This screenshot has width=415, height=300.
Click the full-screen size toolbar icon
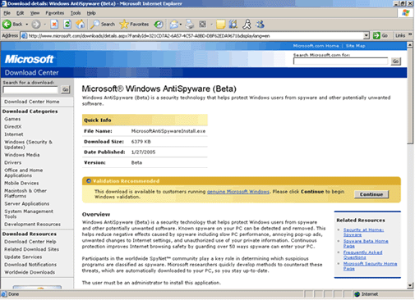[203, 25]
